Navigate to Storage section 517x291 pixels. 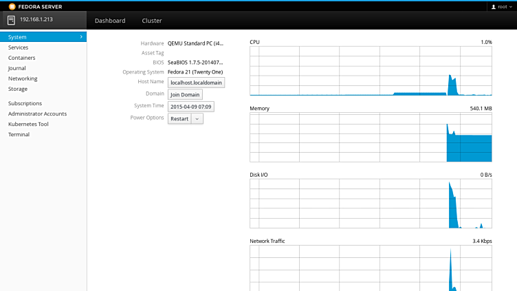(x=18, y=89)
